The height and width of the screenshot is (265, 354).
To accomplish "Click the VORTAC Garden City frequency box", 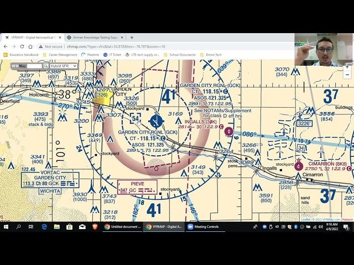I will 50,181.
